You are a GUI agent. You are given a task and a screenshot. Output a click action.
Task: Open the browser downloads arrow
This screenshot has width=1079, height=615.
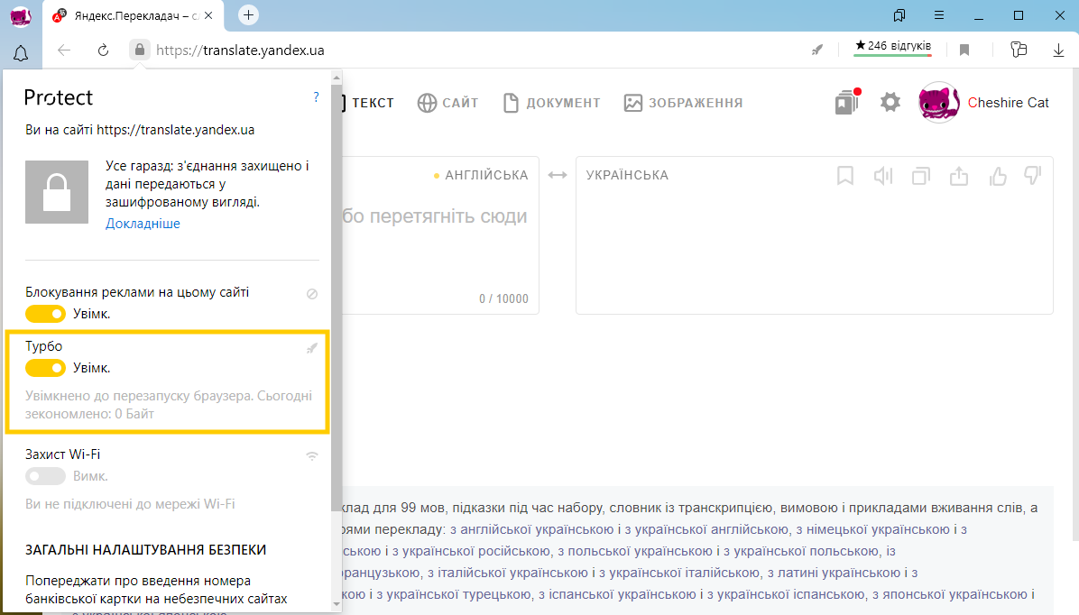coord(1058,50)
